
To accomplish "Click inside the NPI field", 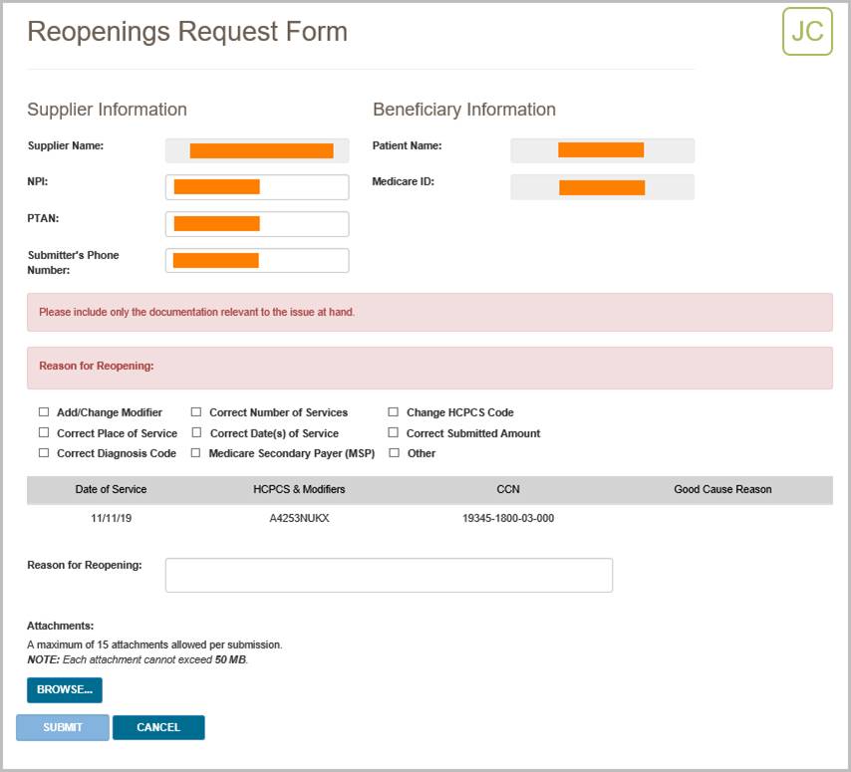I will click(256, 186).
